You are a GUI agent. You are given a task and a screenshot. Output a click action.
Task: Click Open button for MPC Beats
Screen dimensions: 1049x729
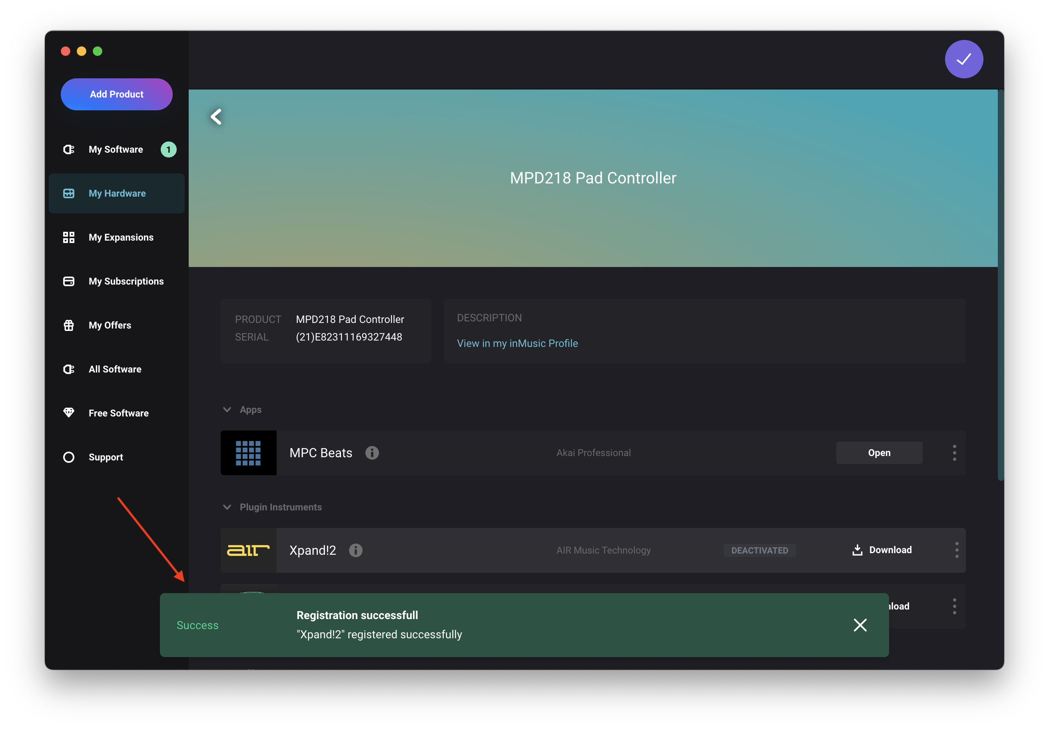pyautogui.click(x=879, y=453)
